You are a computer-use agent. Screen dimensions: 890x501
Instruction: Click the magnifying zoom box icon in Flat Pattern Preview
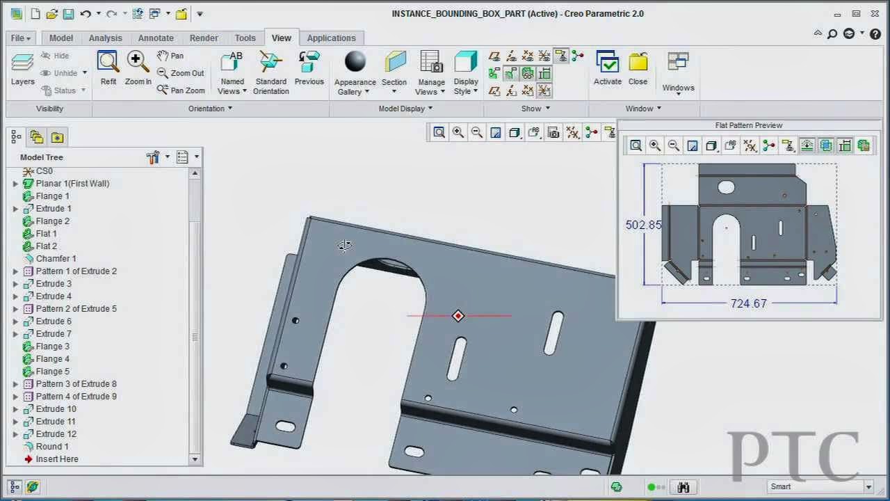636,145
